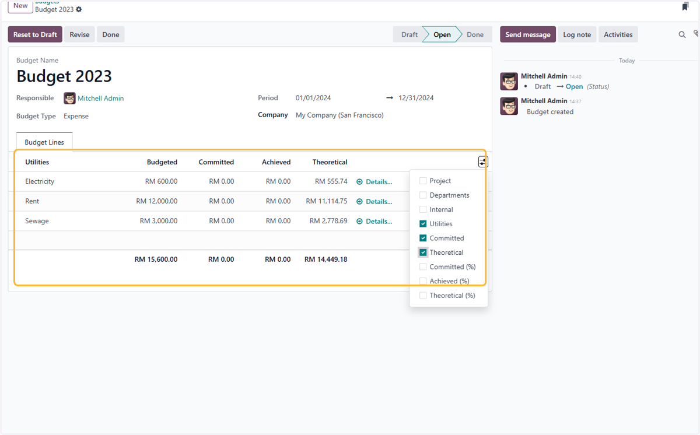Select the Budget Lines tab
700x435 pixels.
(x=44, y=142)
